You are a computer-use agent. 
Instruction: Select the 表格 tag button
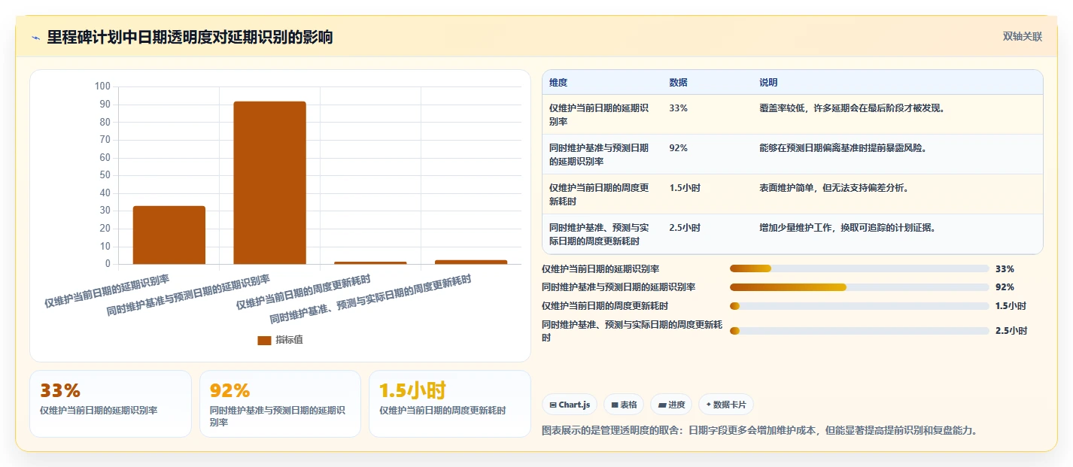pyautogui.click(x=624, y=405)
